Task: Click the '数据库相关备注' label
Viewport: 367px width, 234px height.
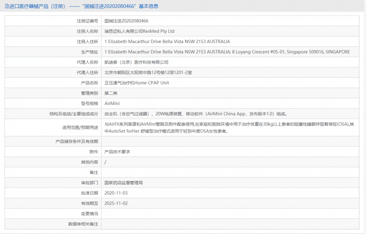Action: [x=83, y=224]
